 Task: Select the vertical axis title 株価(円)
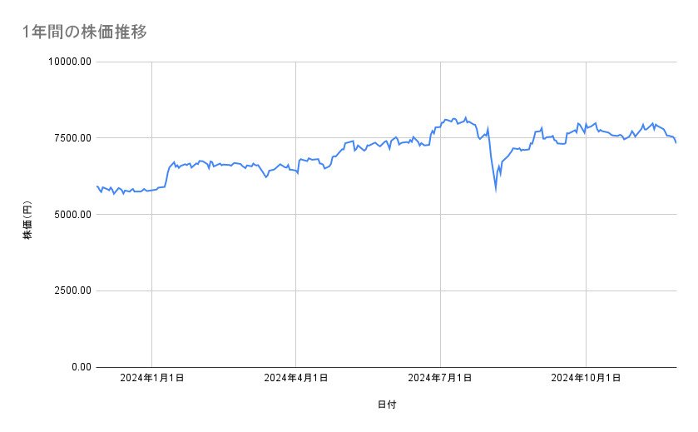point(27,221)
